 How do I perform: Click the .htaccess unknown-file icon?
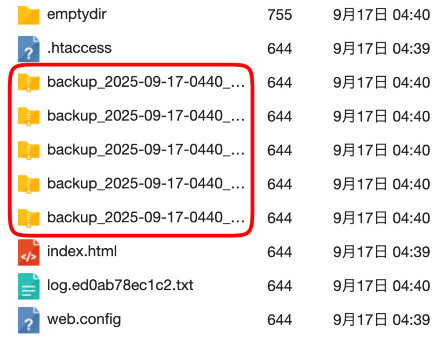coord(28,49)
